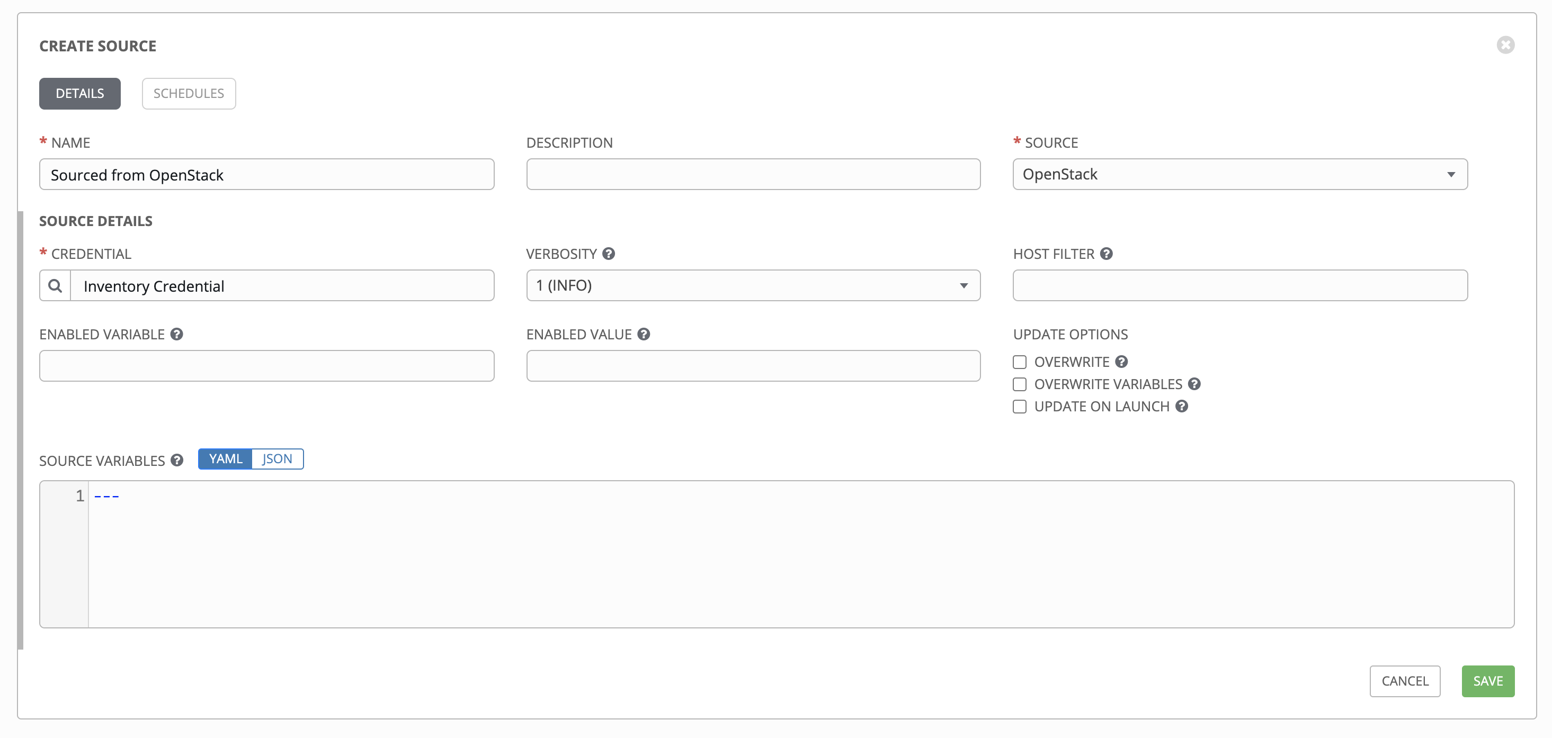Click the Name input field
The height and width of the screenshot is (738, 1552).
click(x=267, y=175)
